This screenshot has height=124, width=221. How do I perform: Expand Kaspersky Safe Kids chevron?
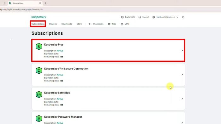pos(182,99)
